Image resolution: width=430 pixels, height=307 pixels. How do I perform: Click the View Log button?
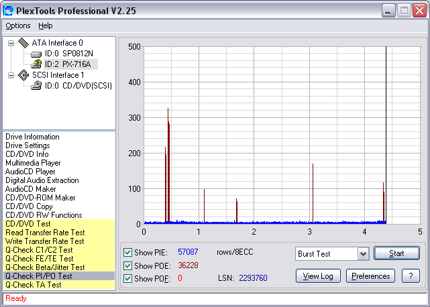[x=318, y=275]
